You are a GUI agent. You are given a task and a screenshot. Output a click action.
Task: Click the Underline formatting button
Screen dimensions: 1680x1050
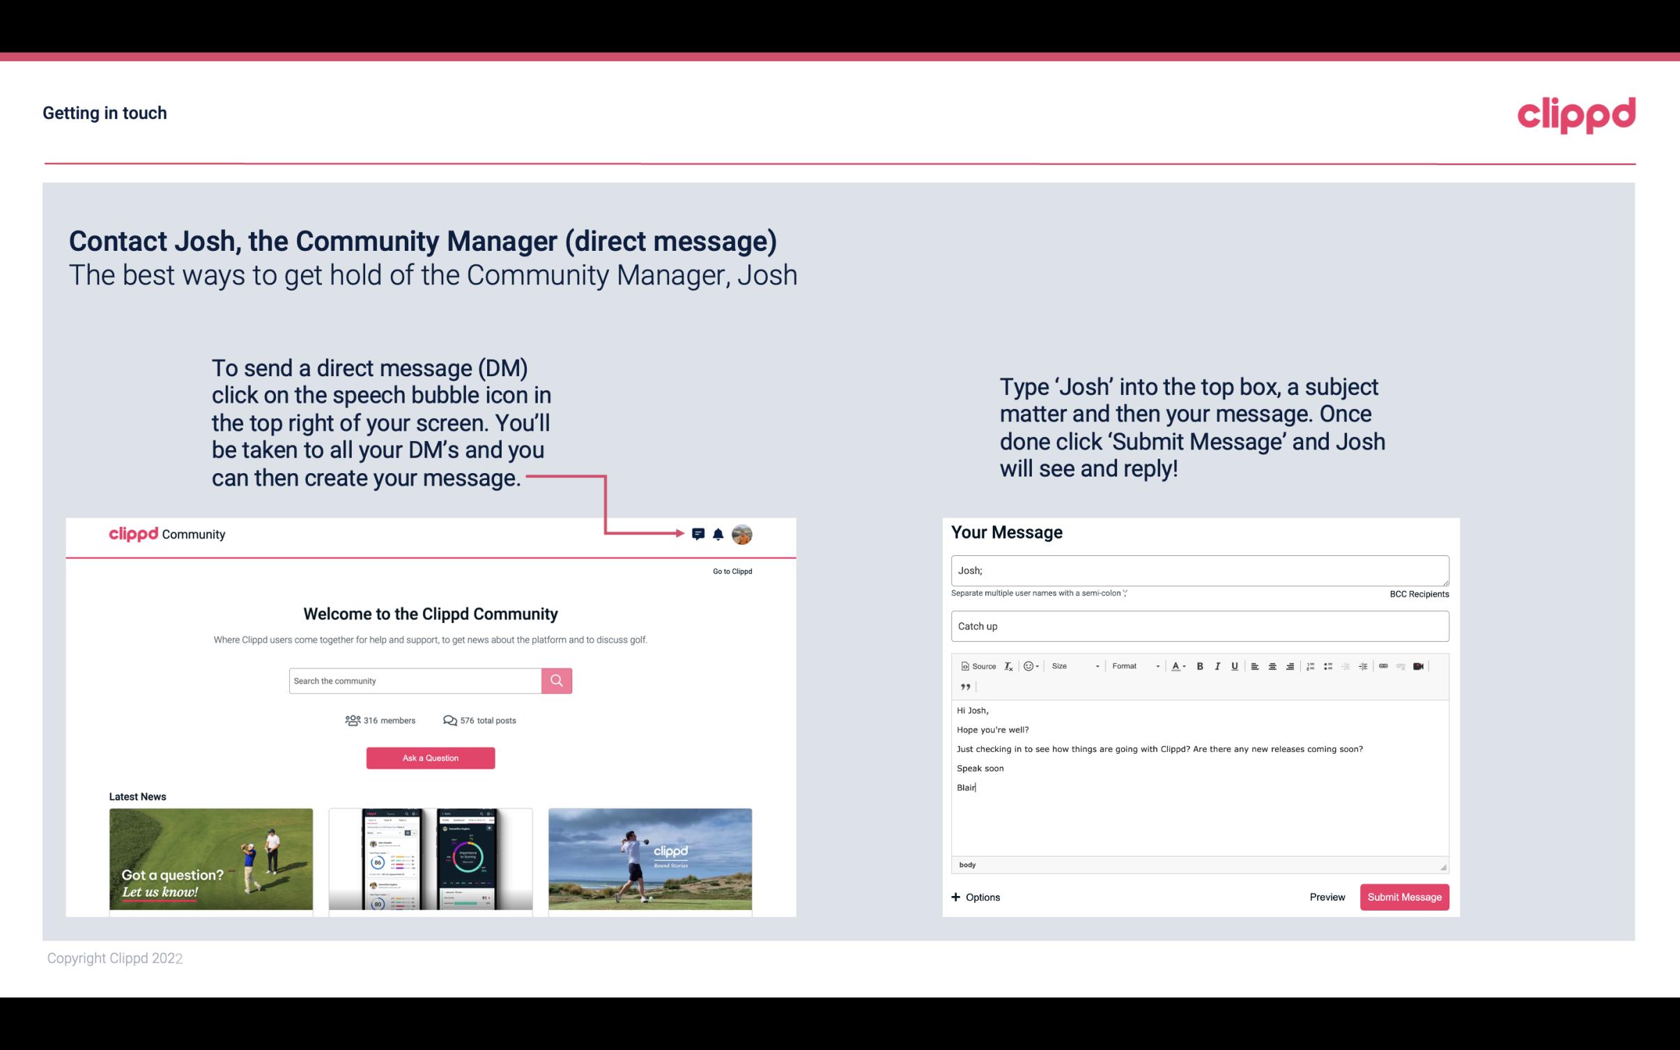(1233, 667)
